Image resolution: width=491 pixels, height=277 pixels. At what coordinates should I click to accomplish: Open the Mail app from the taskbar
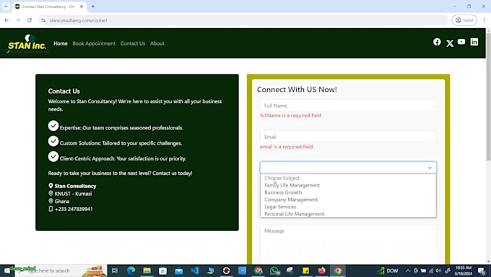point(179,270)
